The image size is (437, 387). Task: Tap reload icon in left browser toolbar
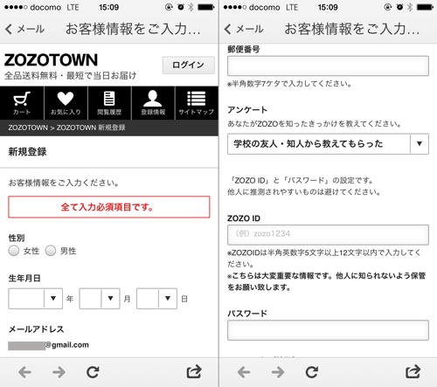coord(93,372)
